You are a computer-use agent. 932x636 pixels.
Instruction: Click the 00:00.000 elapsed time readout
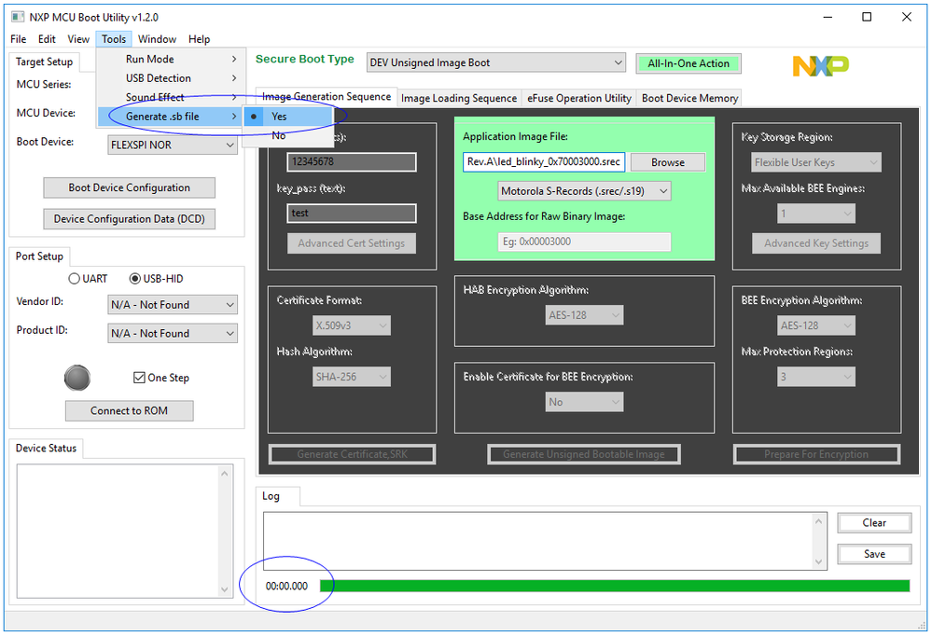[x=286, y=586]
